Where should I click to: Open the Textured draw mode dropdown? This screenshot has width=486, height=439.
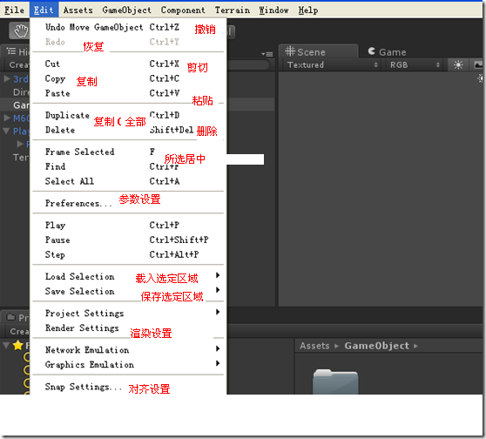tap(332, 64)
